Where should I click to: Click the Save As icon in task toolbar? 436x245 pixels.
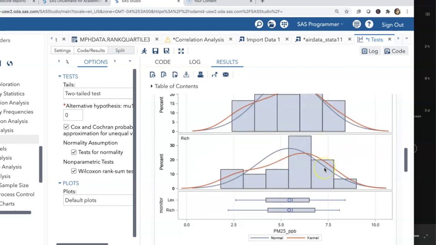tap(167, 51)
